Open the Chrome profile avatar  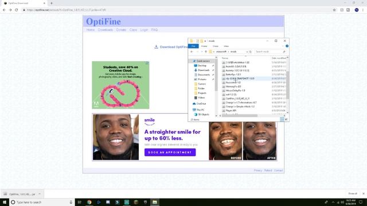[357, 10]
